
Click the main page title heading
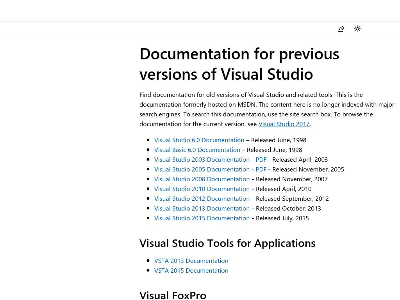(239, 64)
